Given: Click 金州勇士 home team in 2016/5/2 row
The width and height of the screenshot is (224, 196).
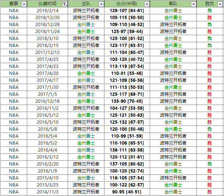Looking at the screenshot, I should [x=86, y=143].
